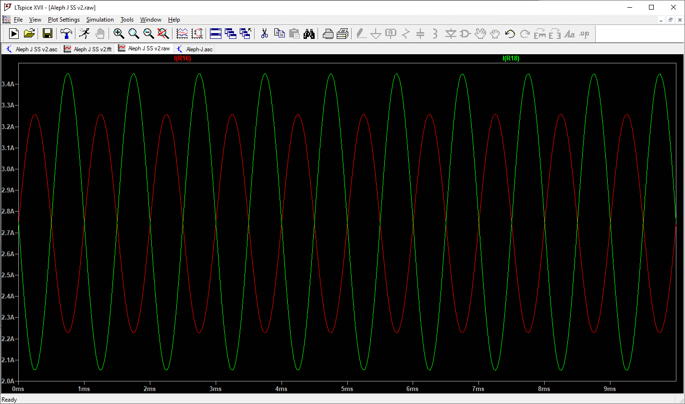This screenshot has width=685, height=404.
Task: Click the Cascade windows icon
Action: pos(231,34)
